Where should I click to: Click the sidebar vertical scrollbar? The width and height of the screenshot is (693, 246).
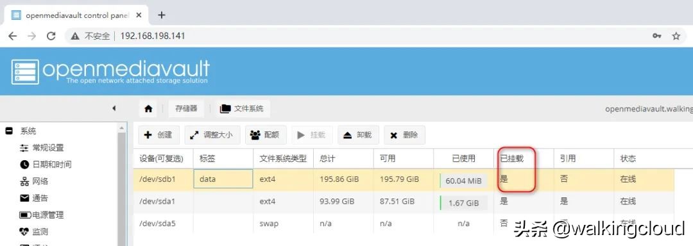(123, 190)
